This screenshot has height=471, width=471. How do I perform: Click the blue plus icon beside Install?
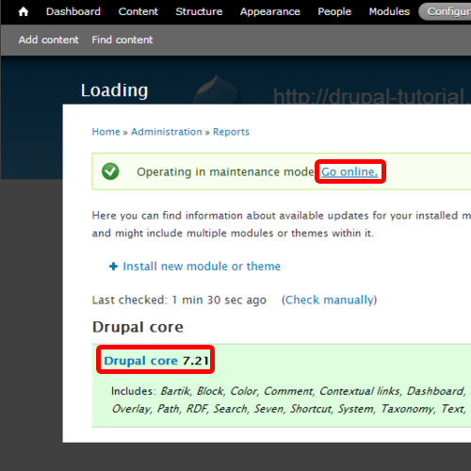click(113, 267)
